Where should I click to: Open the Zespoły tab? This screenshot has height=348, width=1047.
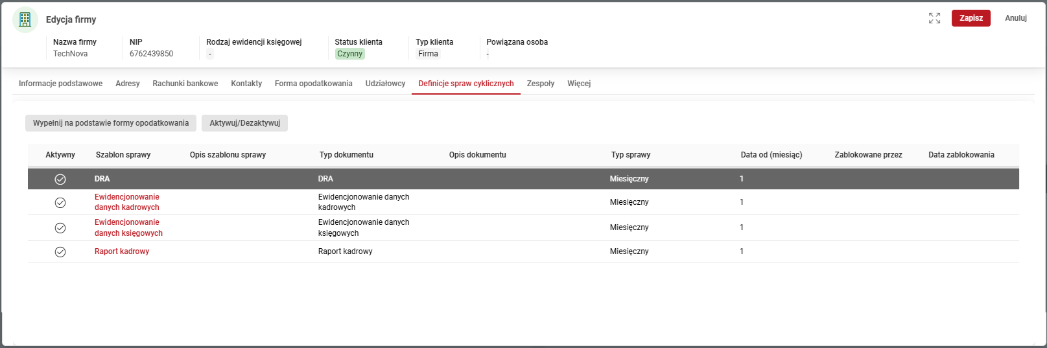pyautogui.click(x=541, y=84)
